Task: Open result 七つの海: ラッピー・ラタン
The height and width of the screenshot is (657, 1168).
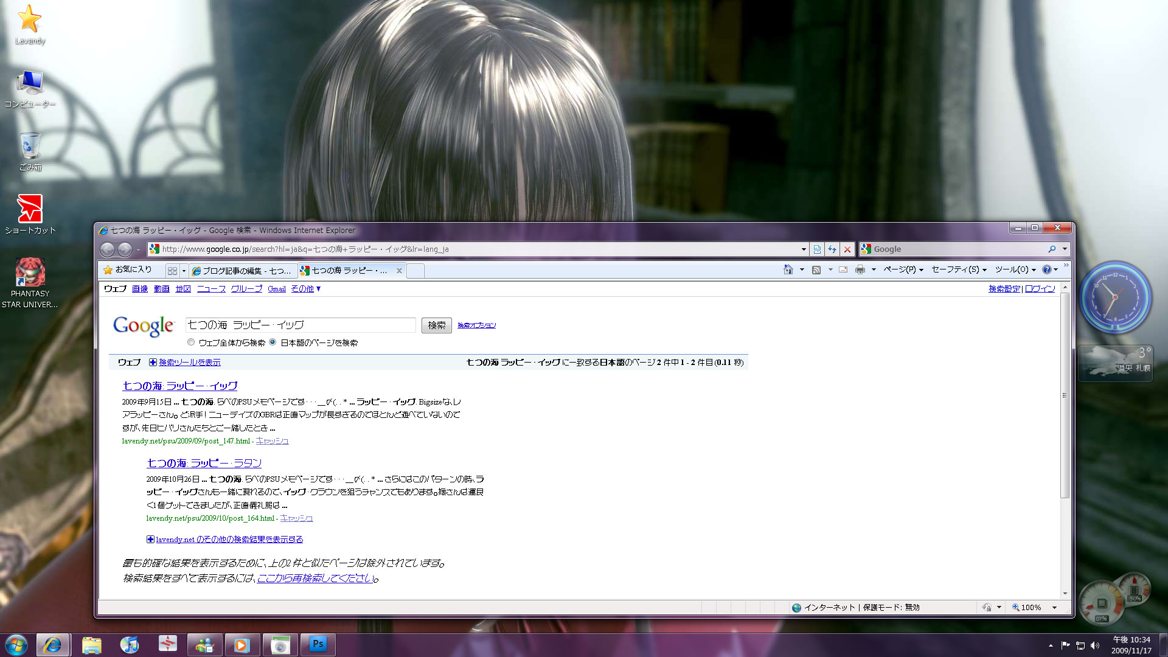Action: pos(204,463)
